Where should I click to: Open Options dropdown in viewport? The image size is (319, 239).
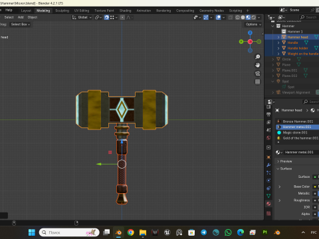coord(253,25)
